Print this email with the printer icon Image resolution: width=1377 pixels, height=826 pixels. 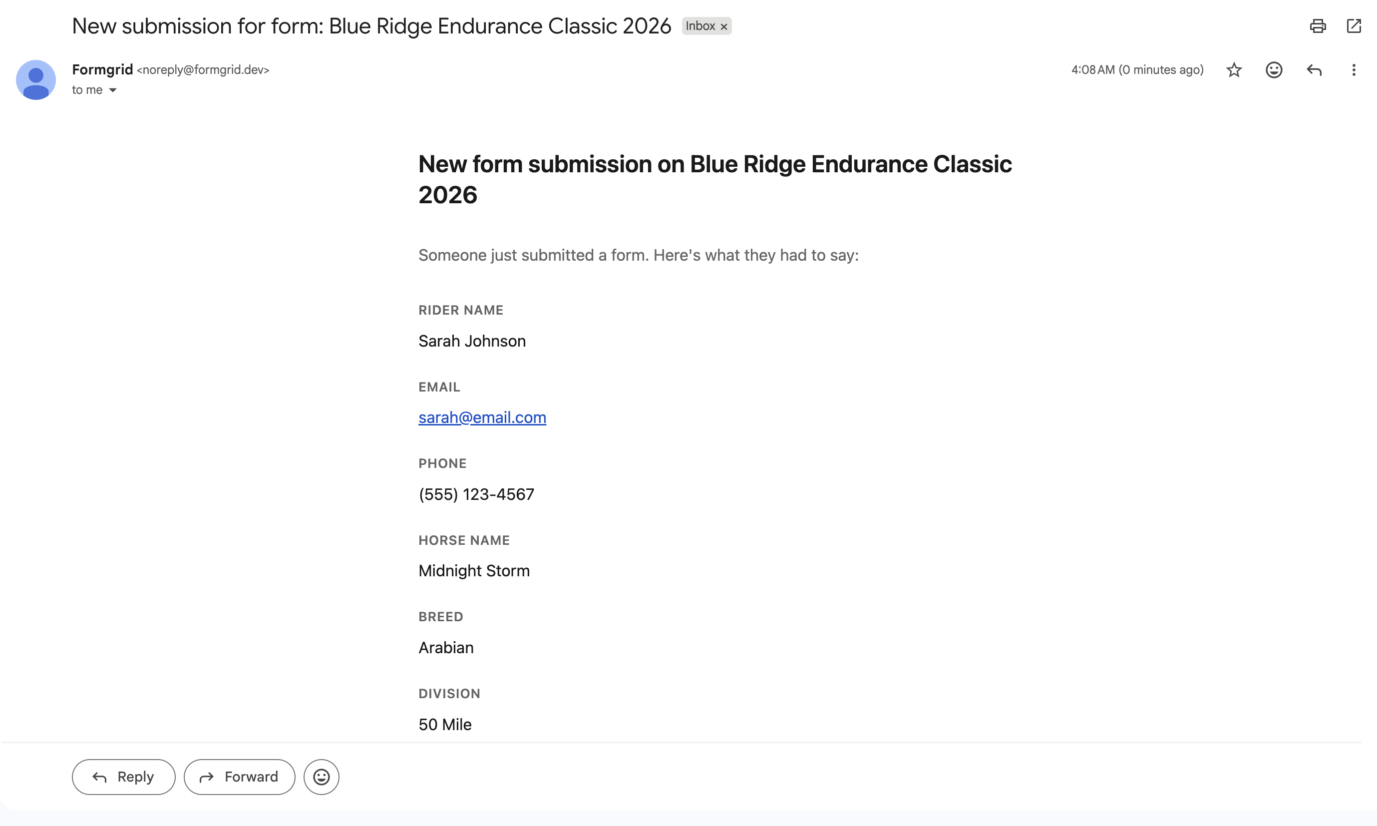pos(1317,26)
